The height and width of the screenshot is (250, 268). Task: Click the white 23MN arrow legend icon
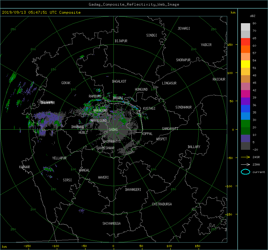[x=245, y=164]
